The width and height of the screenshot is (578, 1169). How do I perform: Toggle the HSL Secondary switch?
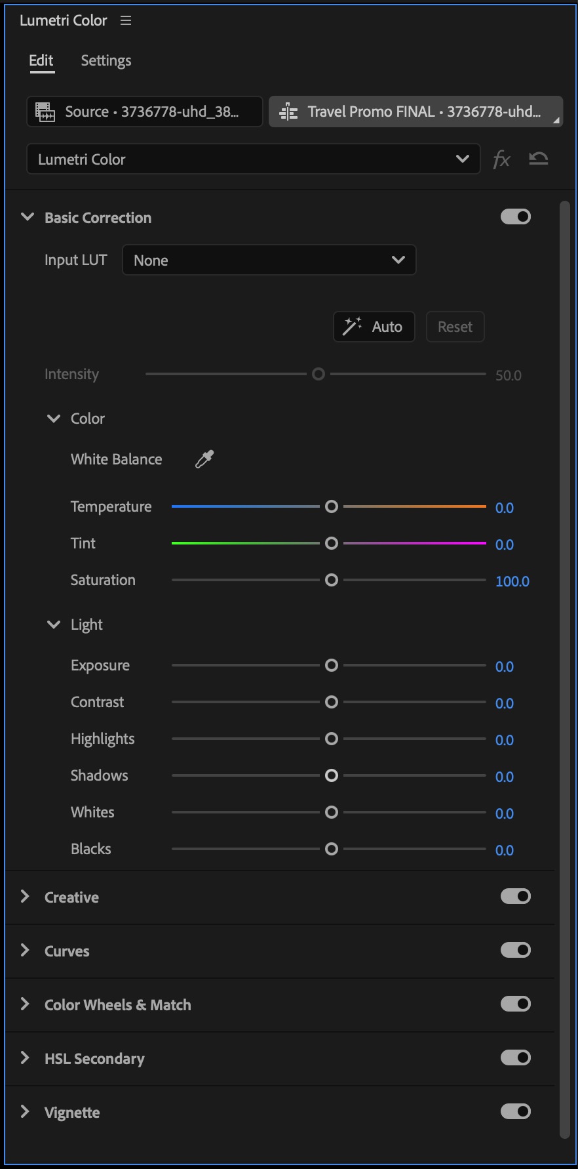click(x=516, y=1057)
